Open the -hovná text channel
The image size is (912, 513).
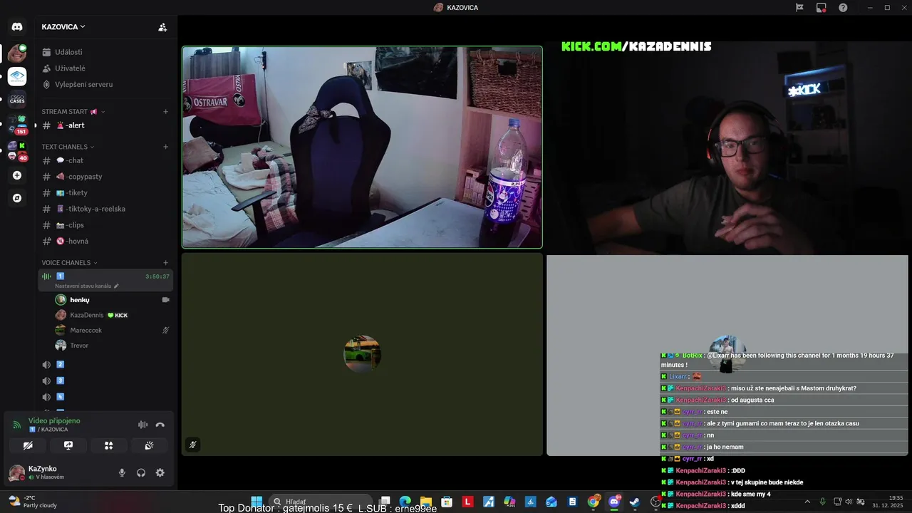[x=105, y=241]
